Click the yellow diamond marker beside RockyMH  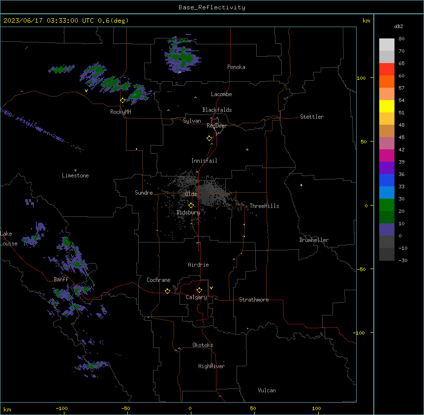click(123, 101)
